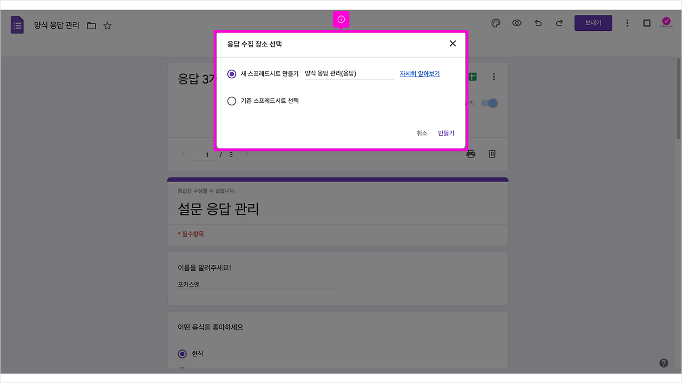Image resolution: width=682 pixels, height=383 pixels.
Task: Preview the form with the eye icon
Action: tap(517, 23)
